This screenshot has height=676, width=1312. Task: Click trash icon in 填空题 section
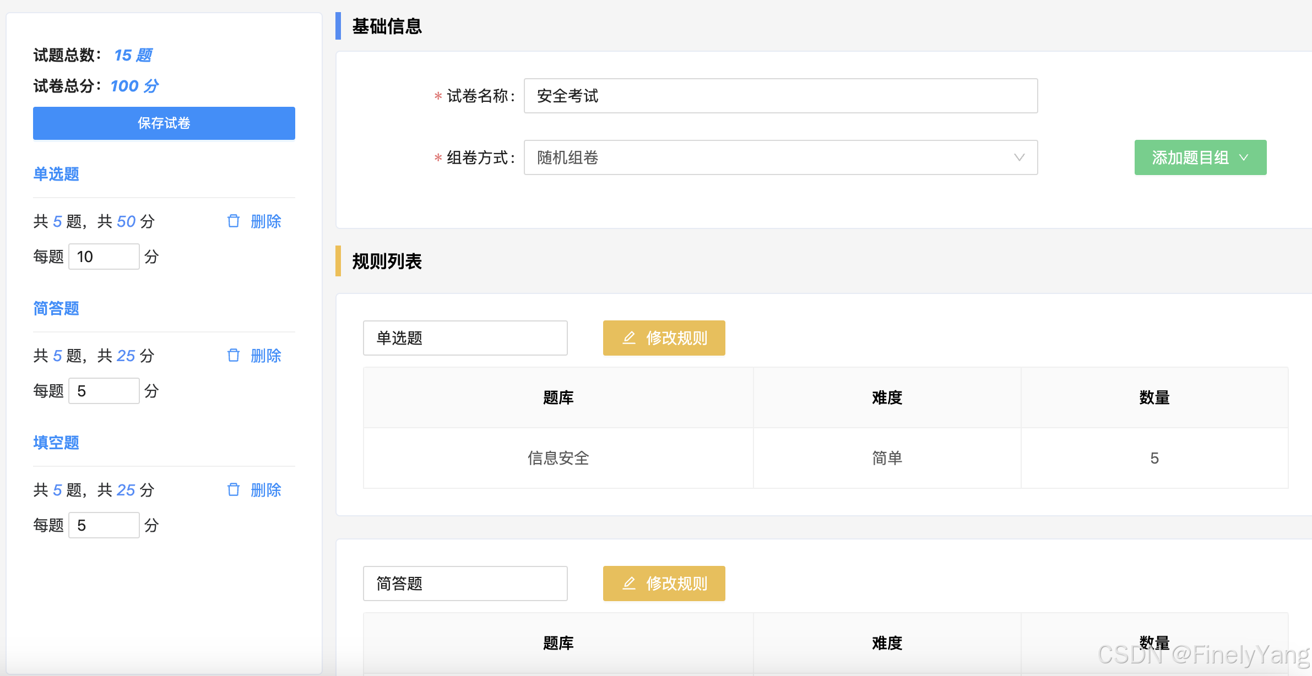point(234,490)
